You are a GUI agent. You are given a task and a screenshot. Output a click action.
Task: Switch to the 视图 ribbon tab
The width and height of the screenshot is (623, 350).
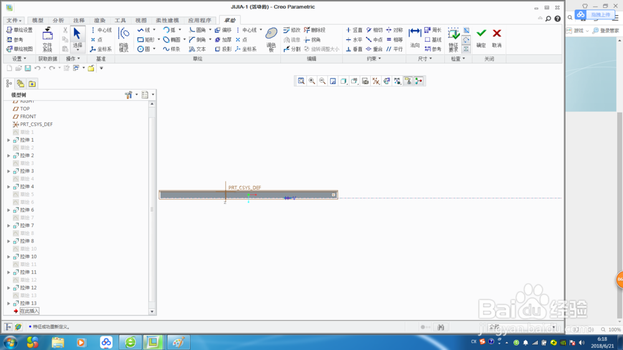[141, 21]
